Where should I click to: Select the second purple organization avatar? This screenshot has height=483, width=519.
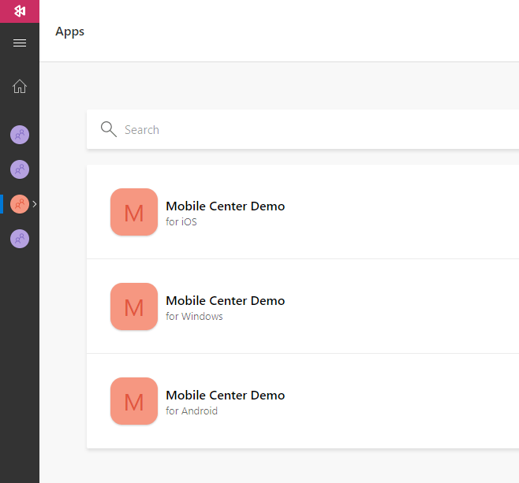[x=20, y=169]
